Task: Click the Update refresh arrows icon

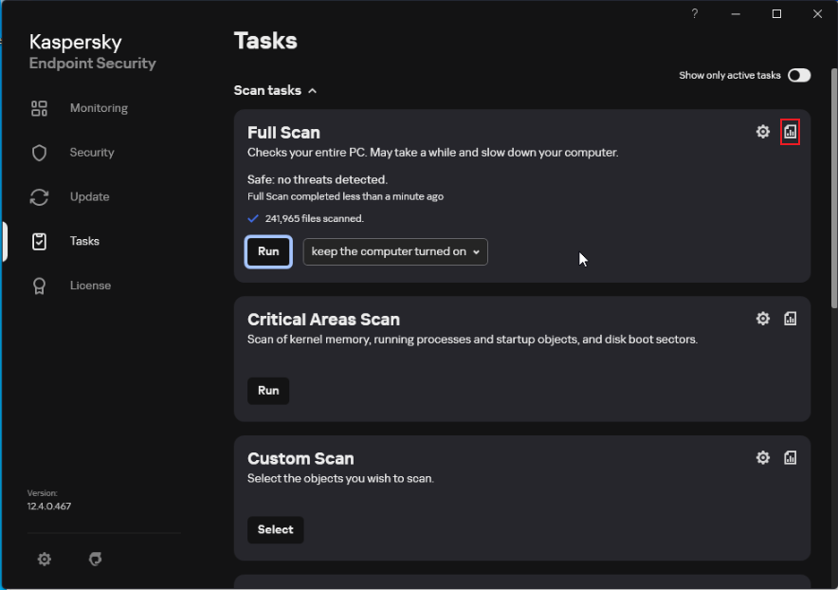Action: click(39, 197)
